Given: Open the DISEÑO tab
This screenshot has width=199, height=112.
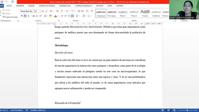Looking at the screenshot, I should (31, 6).
